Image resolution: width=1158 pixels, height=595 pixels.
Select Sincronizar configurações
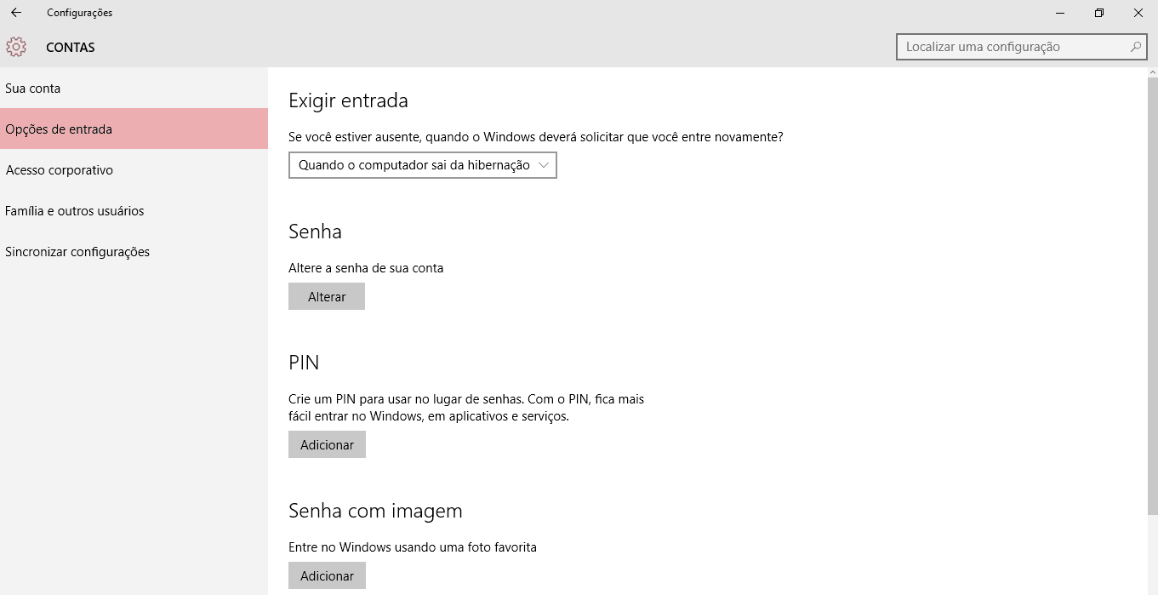(134, 252)
